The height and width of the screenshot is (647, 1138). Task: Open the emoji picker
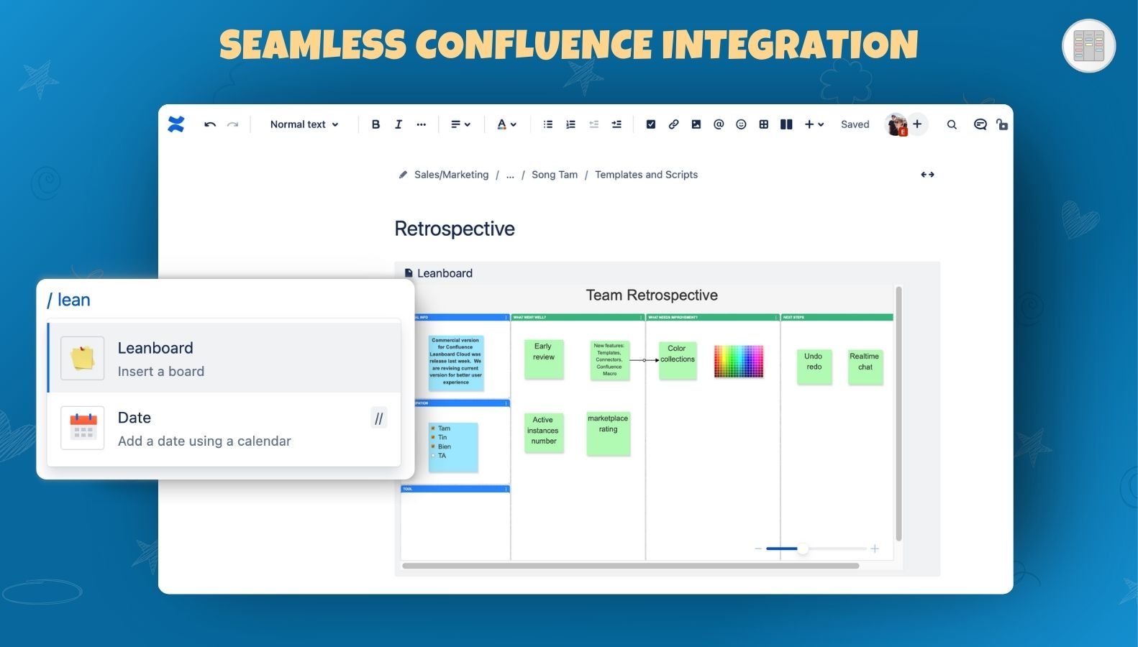tap(741, 124)
